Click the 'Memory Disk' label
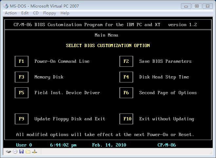The height and width of the screenshot is (158, 216). click(49, 77)
